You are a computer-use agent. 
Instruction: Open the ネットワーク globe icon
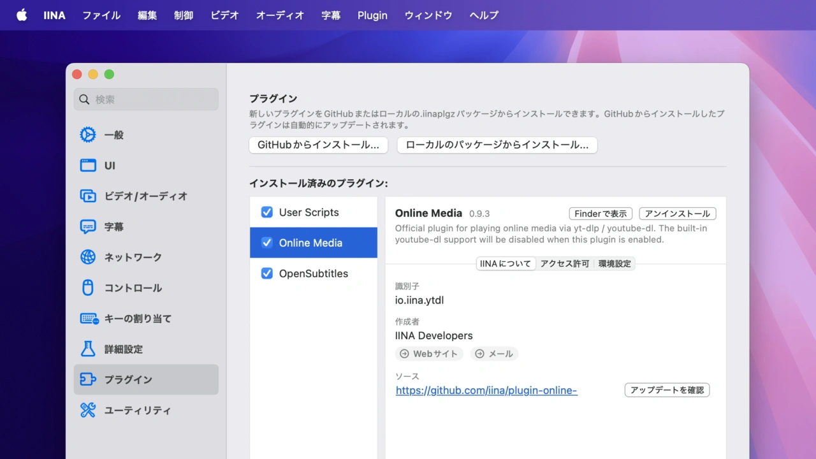[x=87, y=258]
